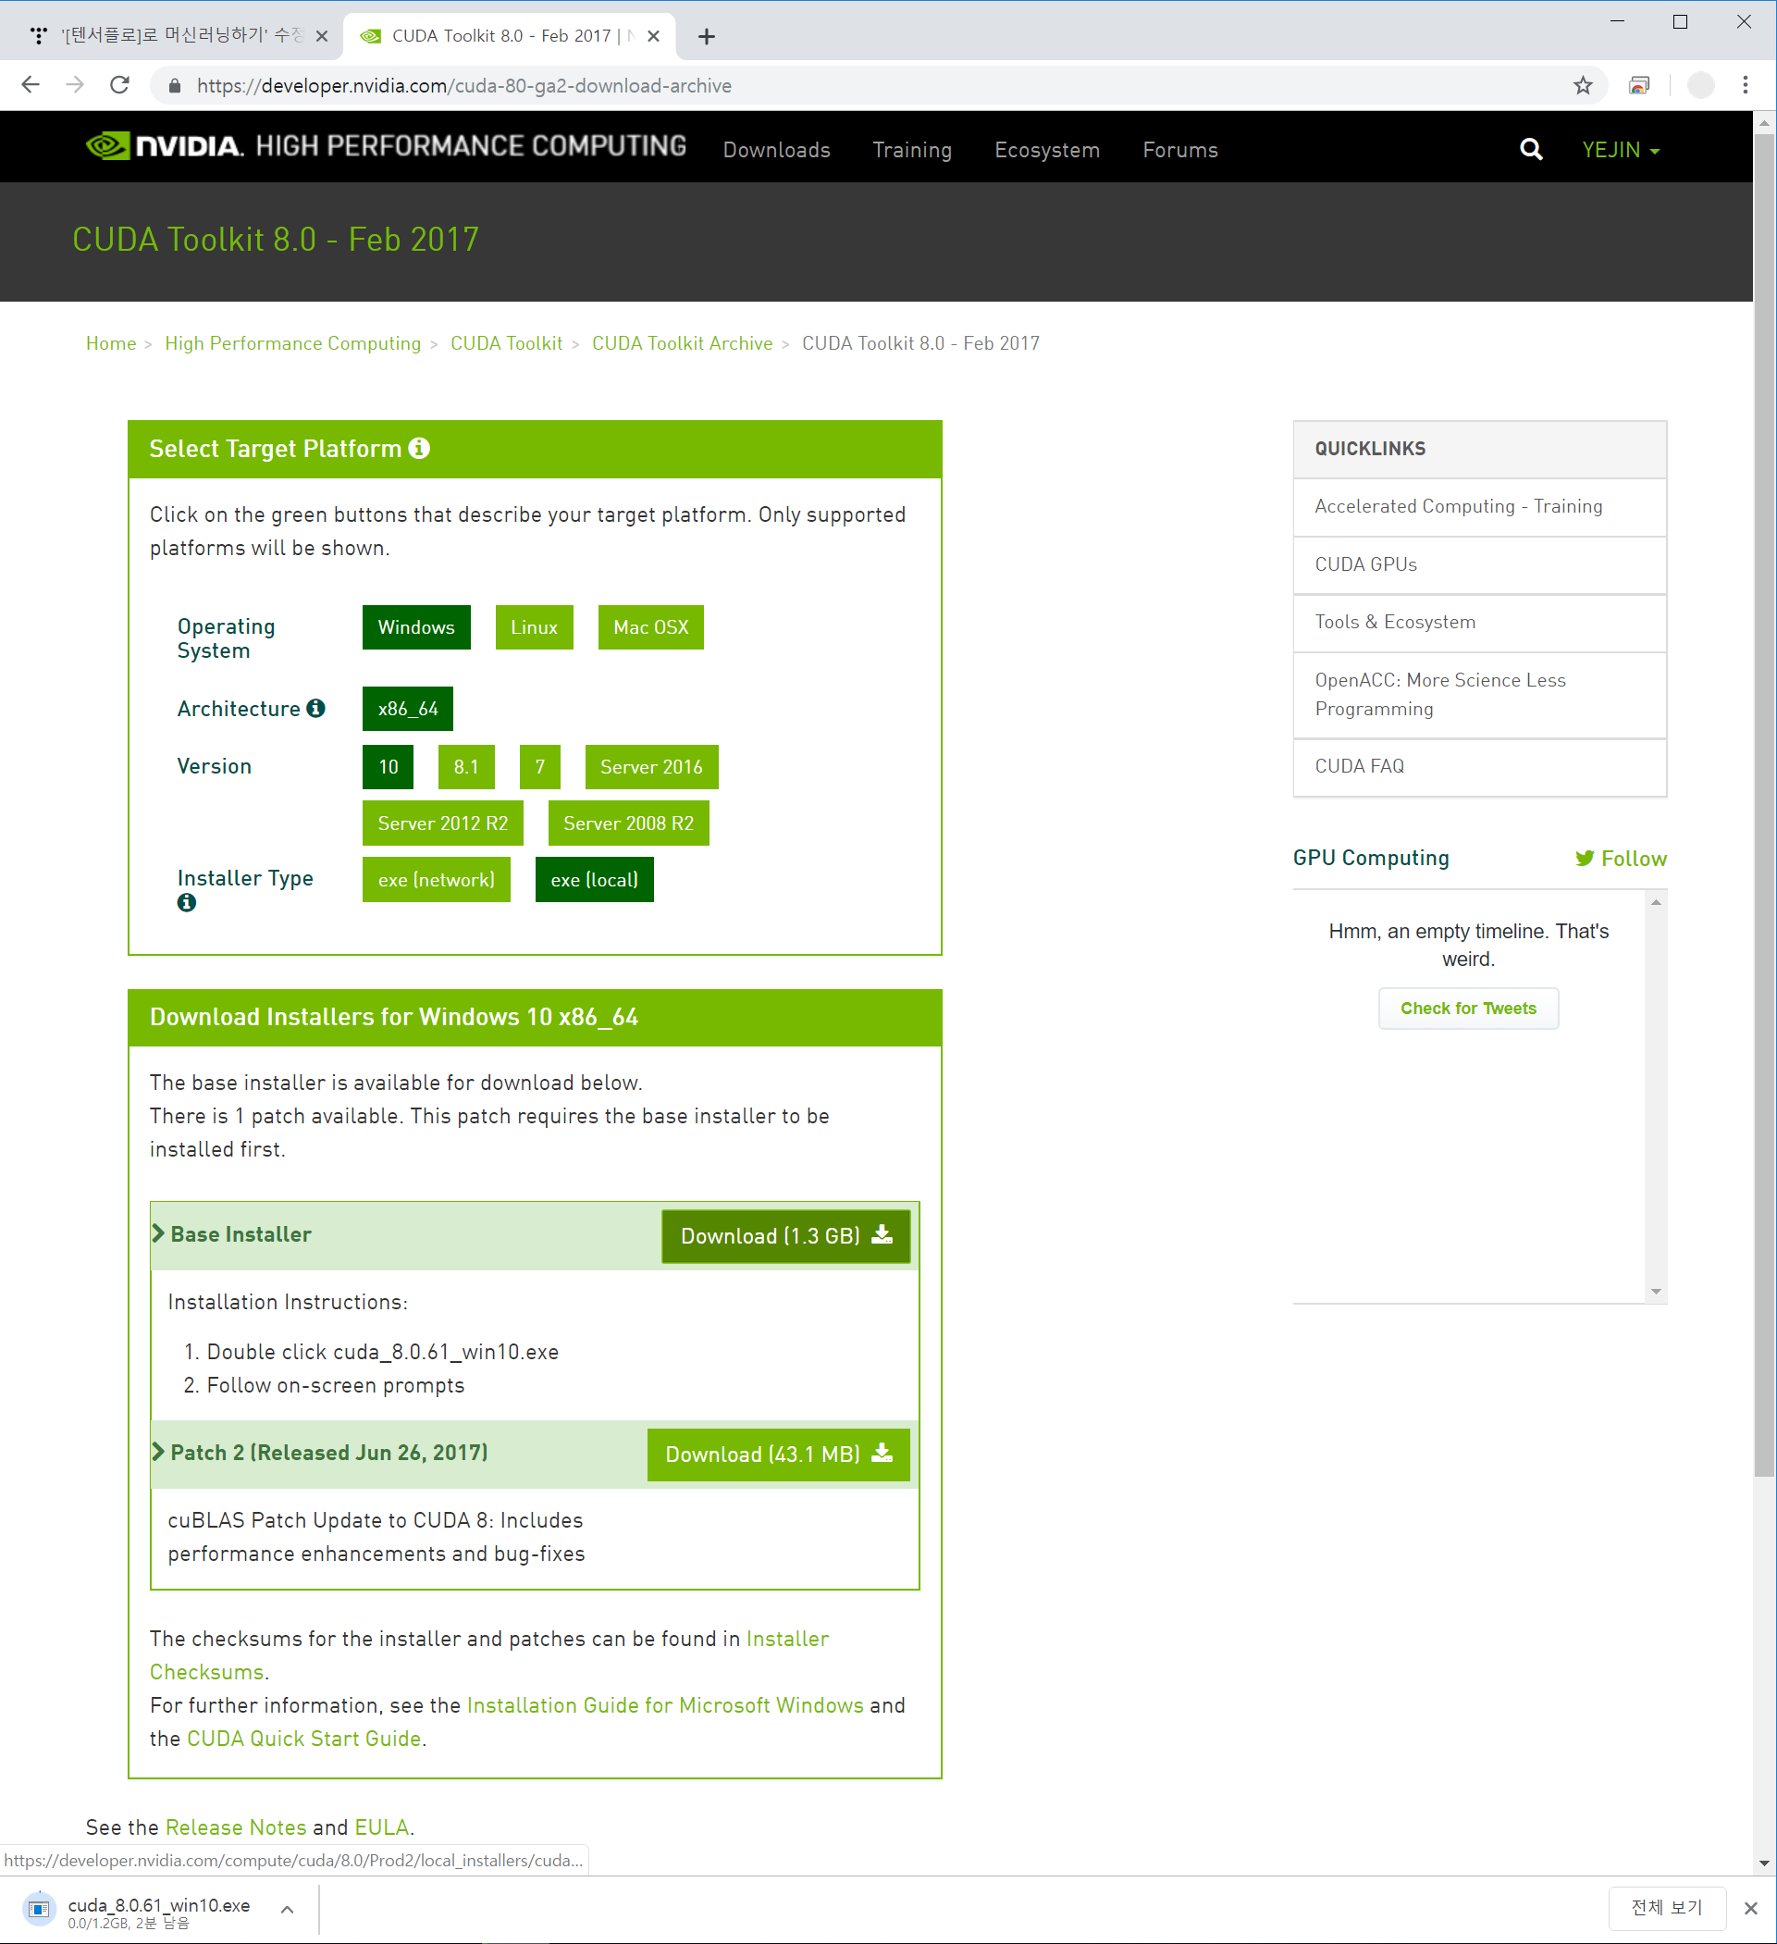The width and height of the screenshot is (1777, 1944).
Task: Download the 43.1 MB Patch 2
Action: [777, 1455]
